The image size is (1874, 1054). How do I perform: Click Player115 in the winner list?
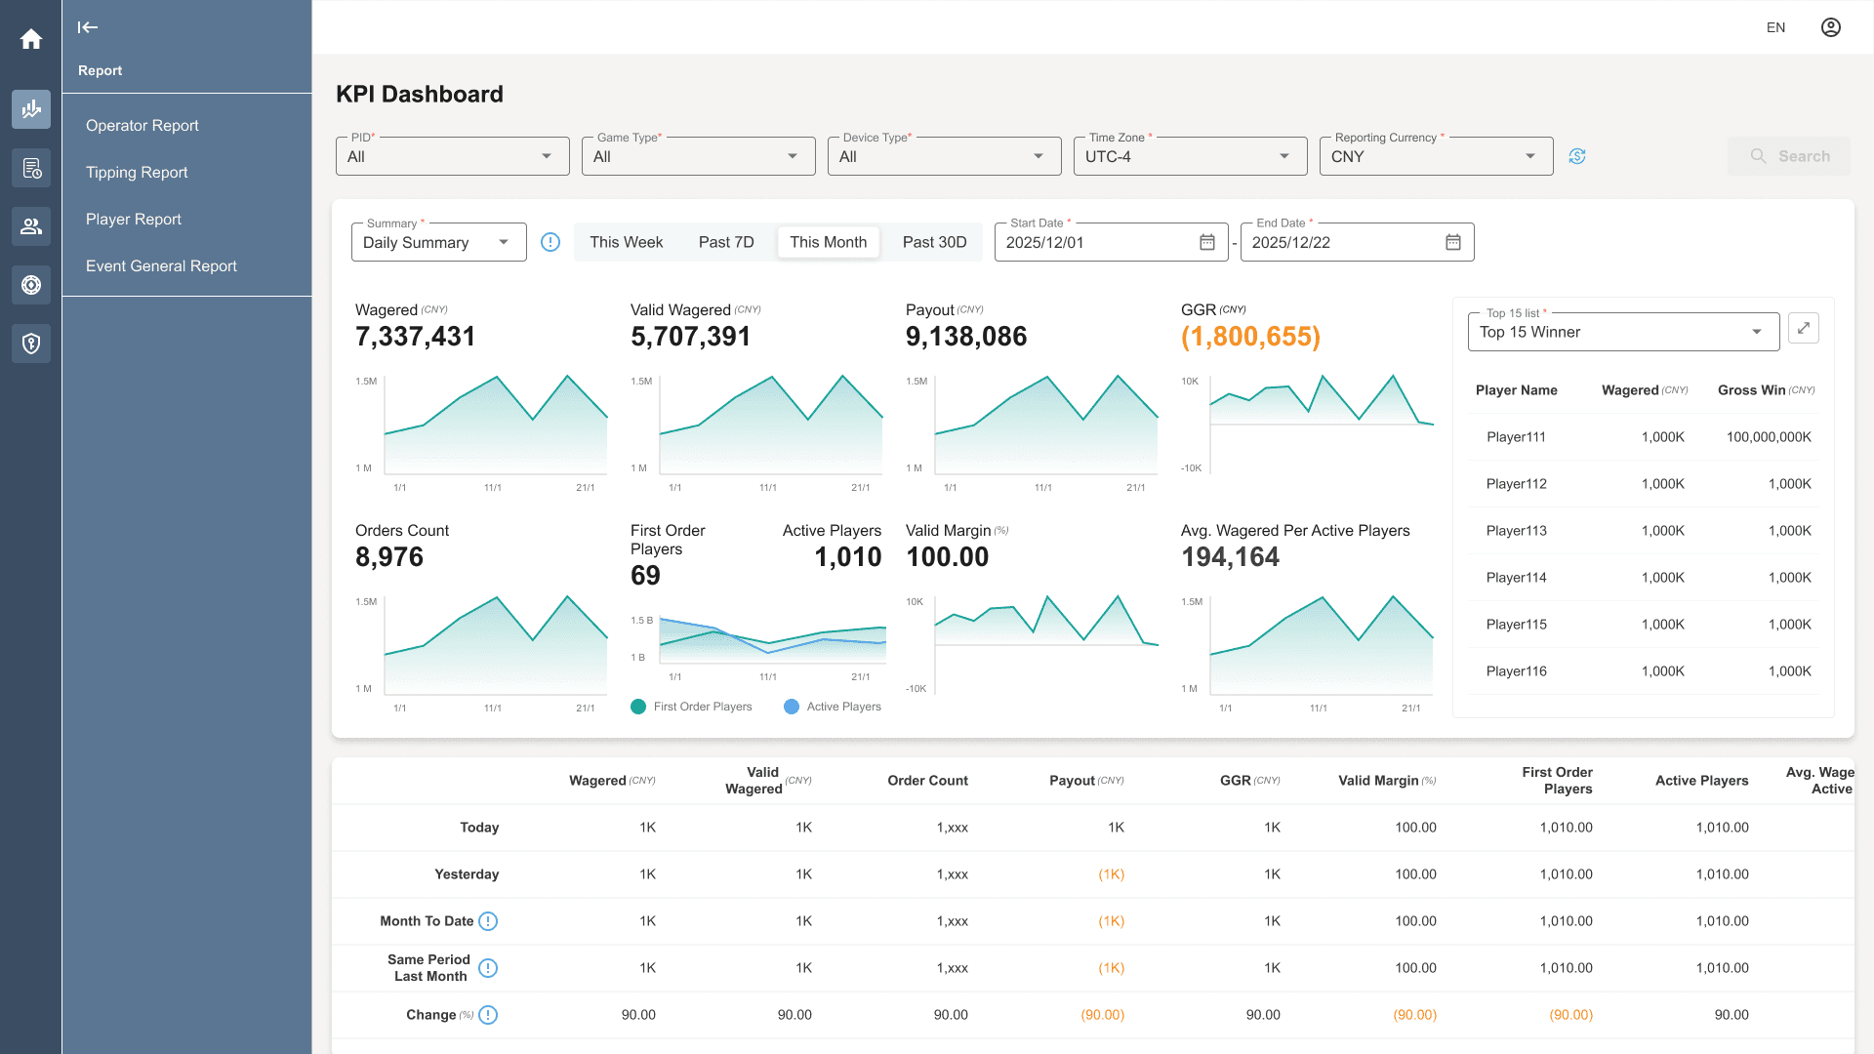(x=1517, y=625)
